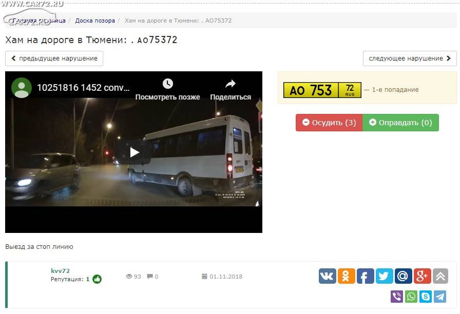This screenshot has width=460, height=314.
Task: Click the 'Репутация: 1' label
Action: tap(70, 279)
